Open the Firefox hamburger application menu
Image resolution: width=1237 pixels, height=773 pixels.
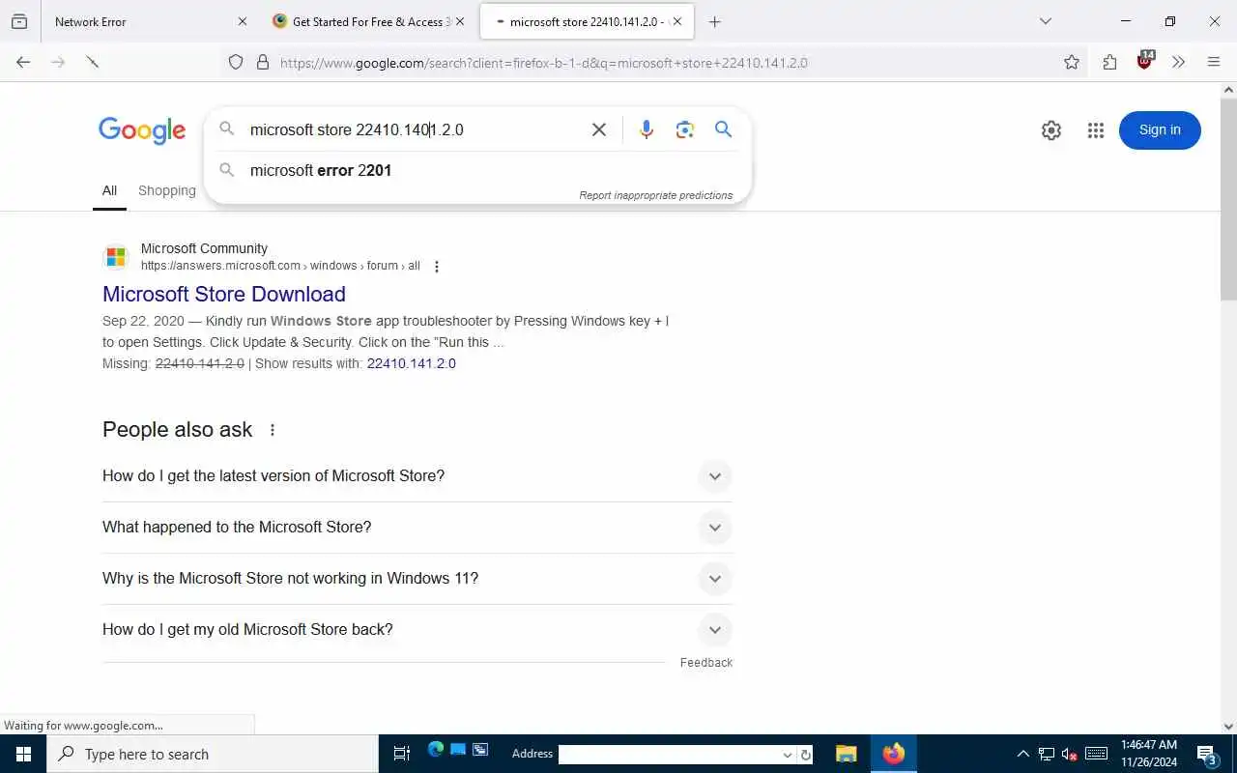pos(1214,62)
